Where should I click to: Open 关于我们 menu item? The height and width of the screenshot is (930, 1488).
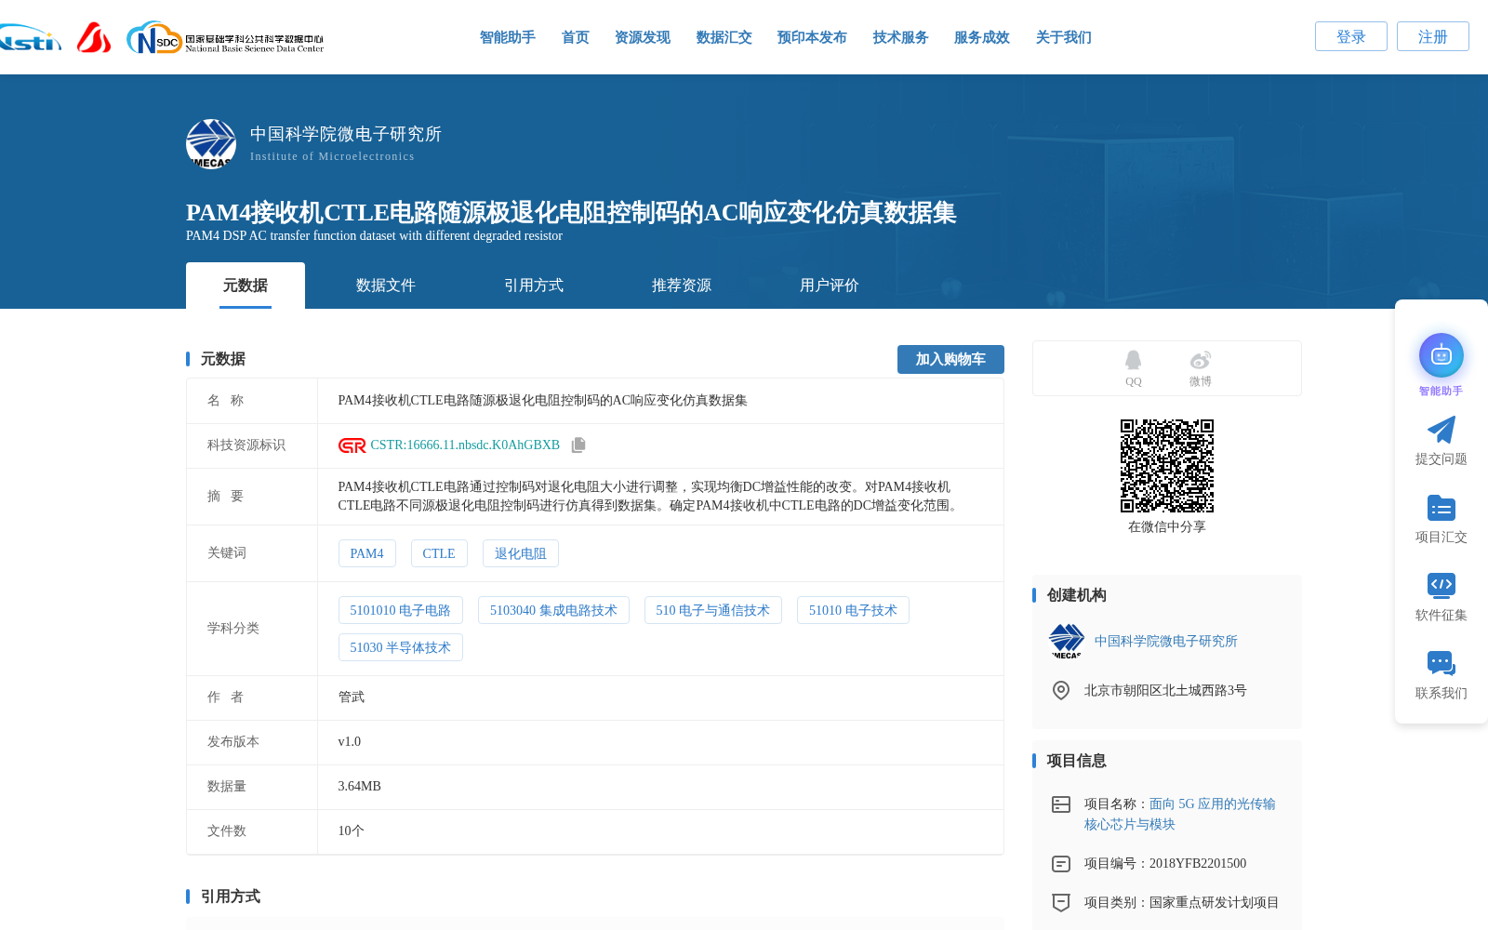[x=1064, y=37]
